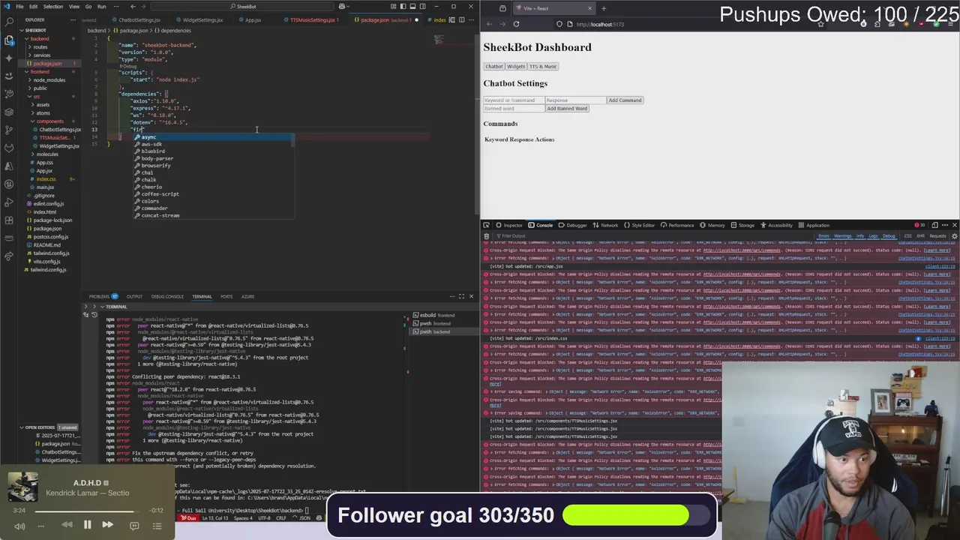The image size is (960, 540).
Task: Focus the Banned word input field
Action: point(514,108)
